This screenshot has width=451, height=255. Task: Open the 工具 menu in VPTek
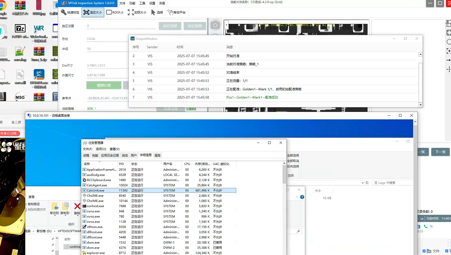[142, 3]
